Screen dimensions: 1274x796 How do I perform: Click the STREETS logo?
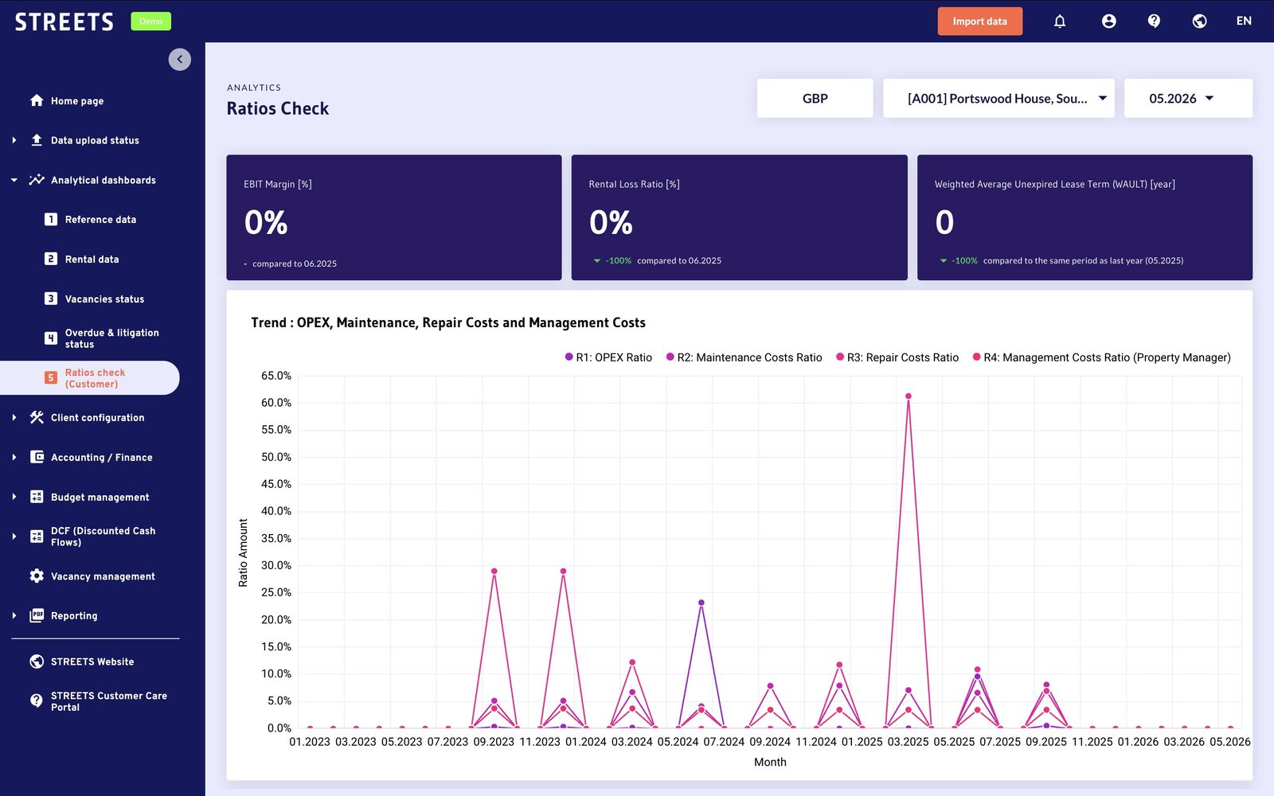[64, 21]
